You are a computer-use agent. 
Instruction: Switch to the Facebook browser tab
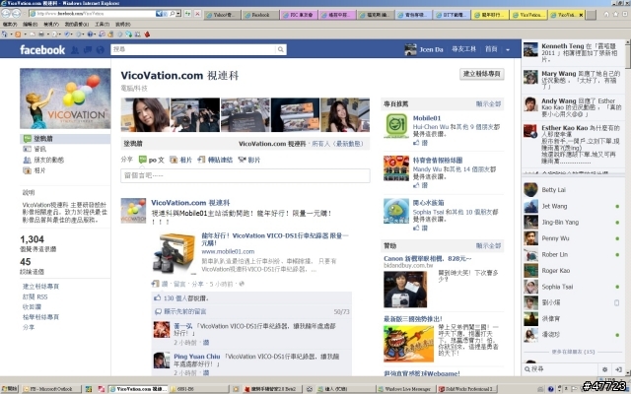coord(260,15)
